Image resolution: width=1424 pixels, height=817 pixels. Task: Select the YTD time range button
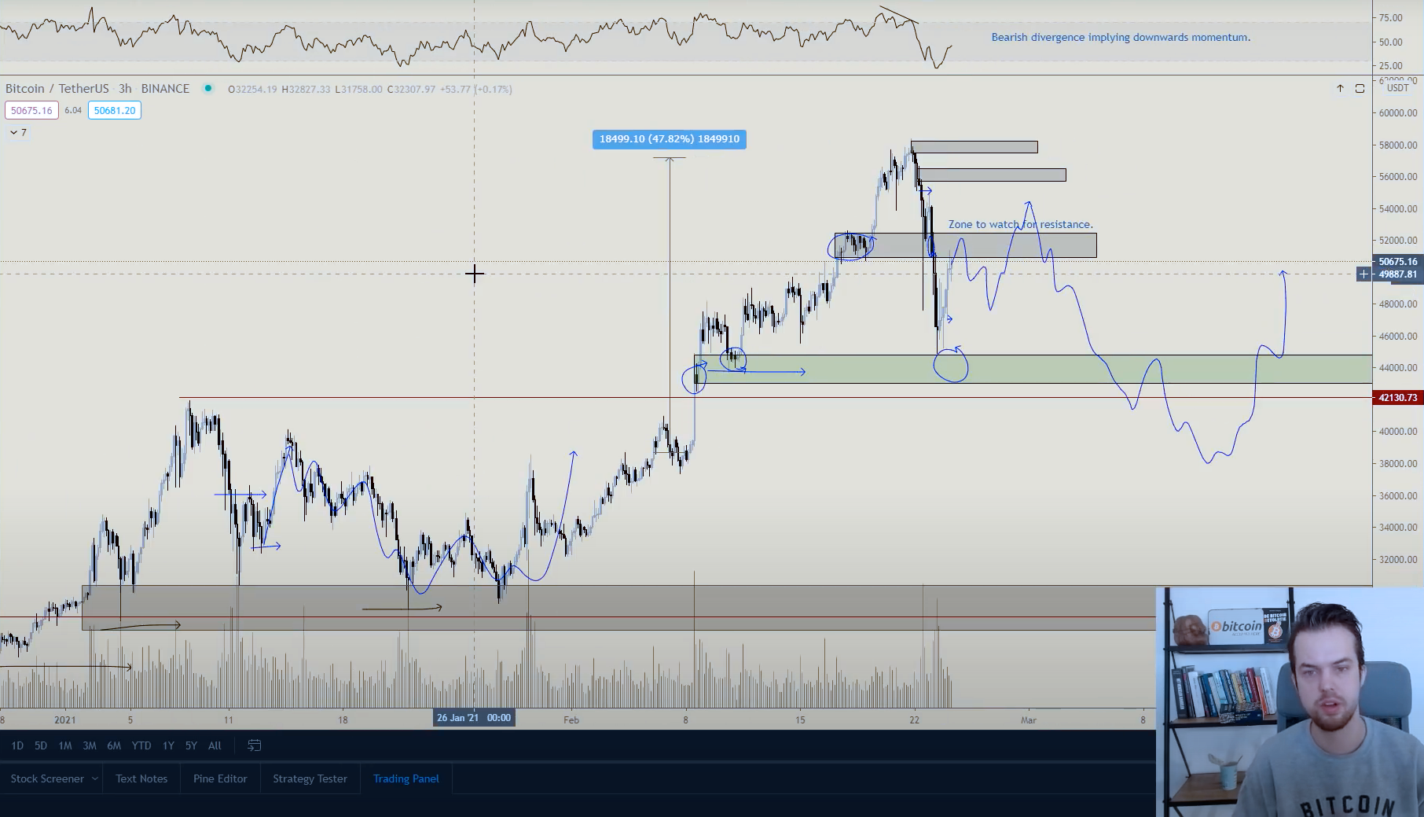141,745
